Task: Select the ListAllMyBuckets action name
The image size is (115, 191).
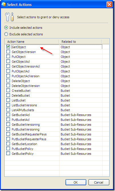Action: point(23,110)
